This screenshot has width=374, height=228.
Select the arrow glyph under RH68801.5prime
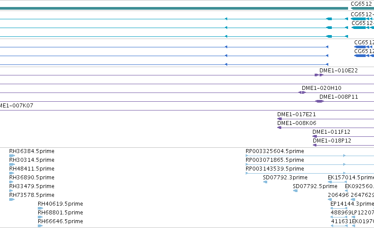(40, 217)
